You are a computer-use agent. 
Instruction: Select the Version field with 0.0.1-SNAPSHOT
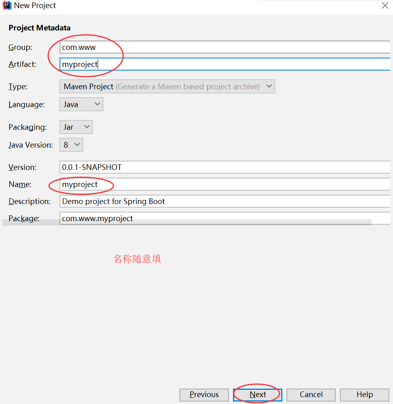pyautogui.click(x=225, y=167)
